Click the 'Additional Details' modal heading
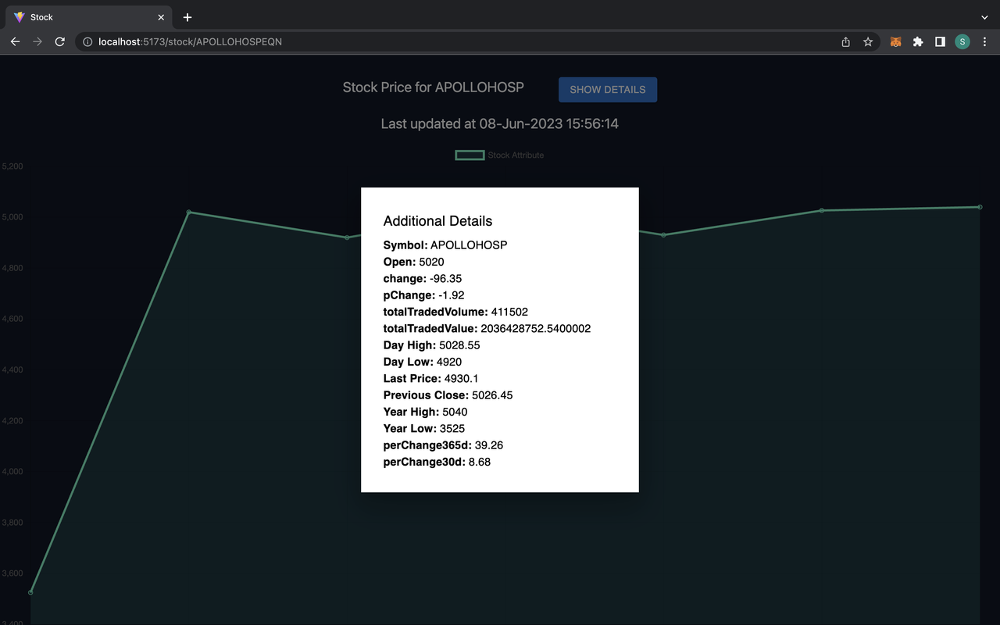Screen dimensions: 1000x625 pos(437,221)
